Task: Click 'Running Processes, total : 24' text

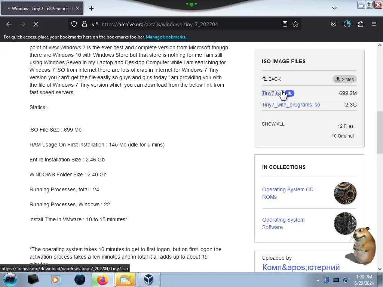Action: pyautogui.click(x=64, y=189)
